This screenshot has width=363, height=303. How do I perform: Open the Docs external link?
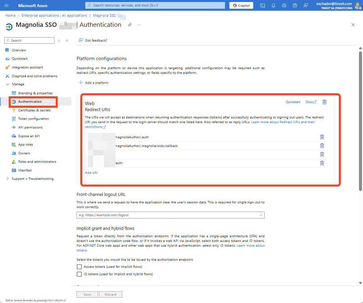311,102
